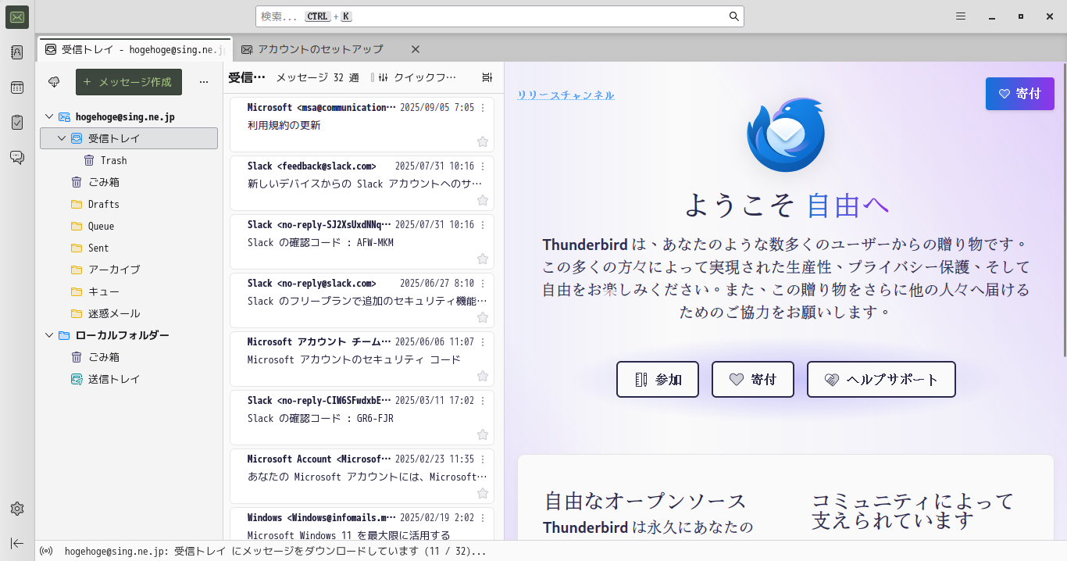1067x561 pixels.
Task: Open the Microsoft 利用規約の更新 message
Action: (x=362, y=124)
